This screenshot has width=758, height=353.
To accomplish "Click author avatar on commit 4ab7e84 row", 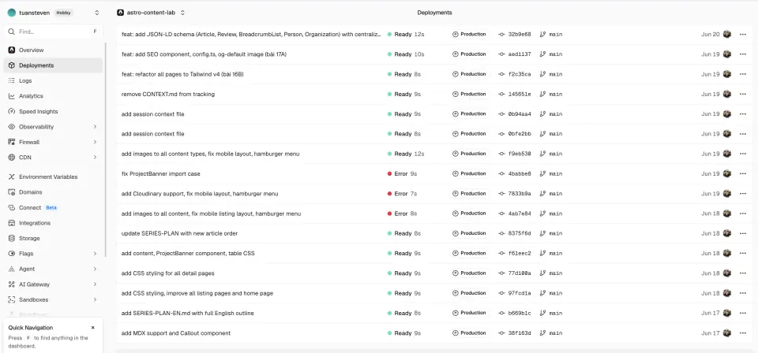I will (727, 214).
